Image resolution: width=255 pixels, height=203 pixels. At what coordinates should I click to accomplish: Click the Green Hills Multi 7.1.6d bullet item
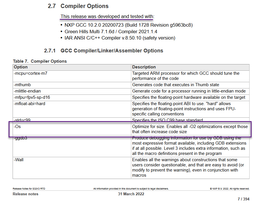pyautogui.click(x=111, y=31)
